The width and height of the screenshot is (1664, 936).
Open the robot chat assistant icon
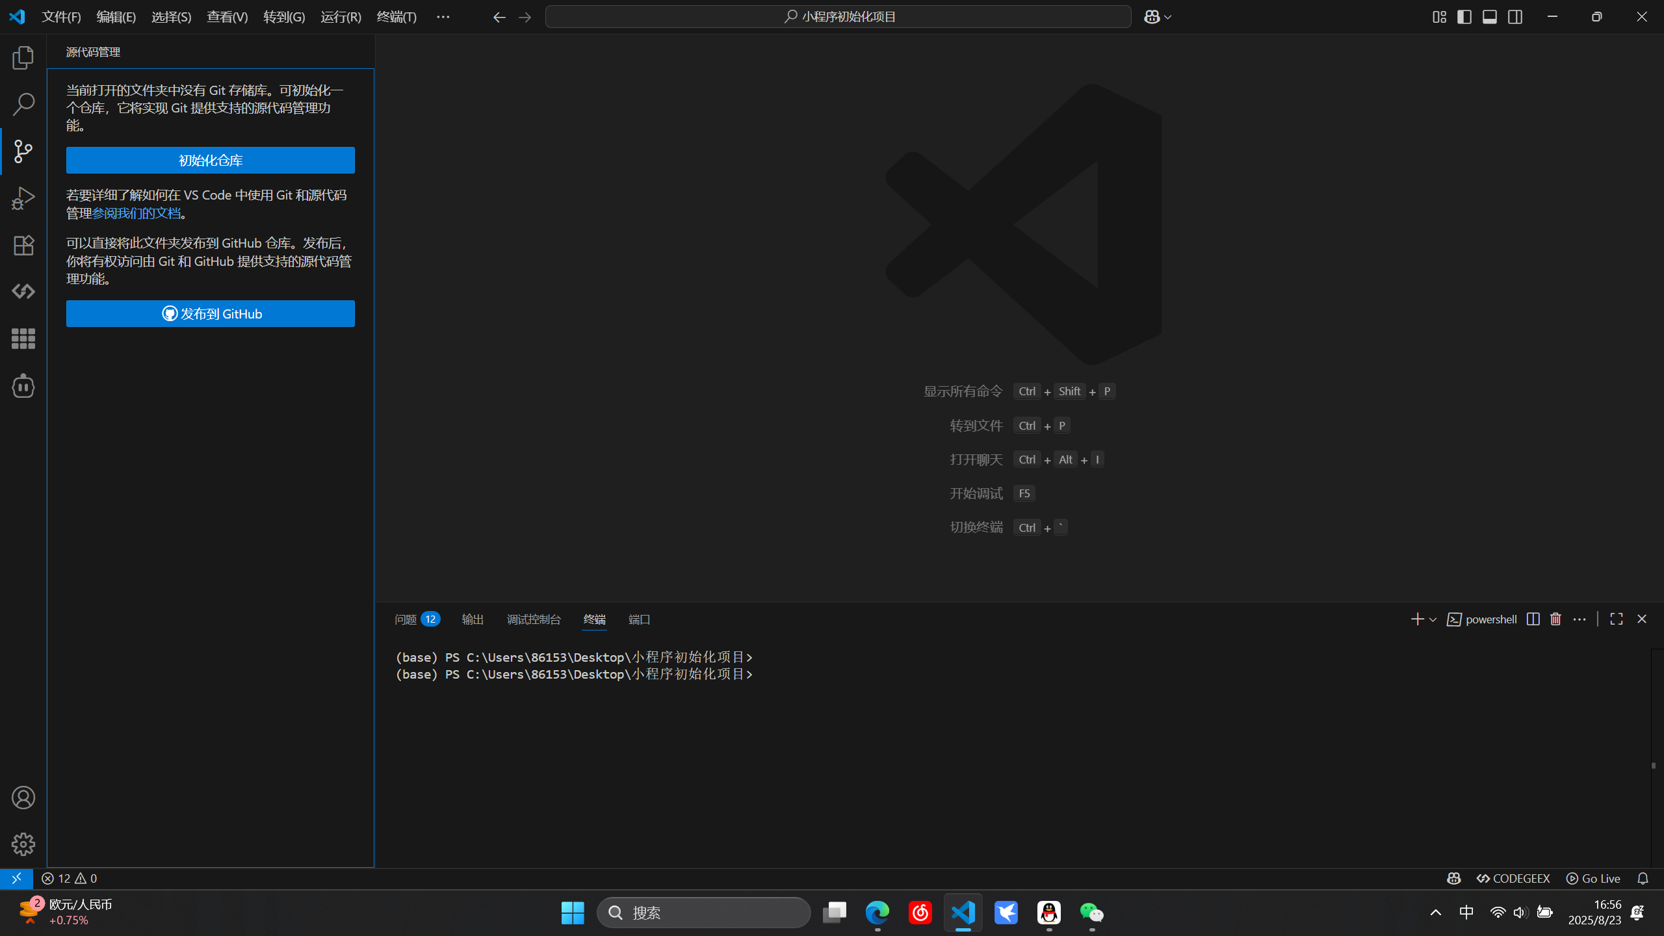coord(23,386)
